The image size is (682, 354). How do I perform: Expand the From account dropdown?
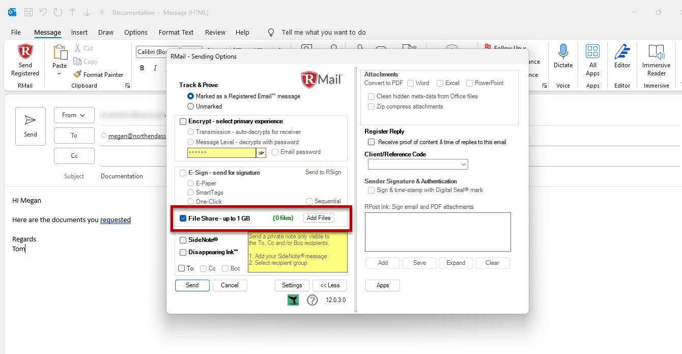tap(74, 115)
